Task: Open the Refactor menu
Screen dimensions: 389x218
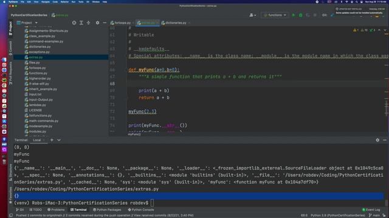Action: 64,2
